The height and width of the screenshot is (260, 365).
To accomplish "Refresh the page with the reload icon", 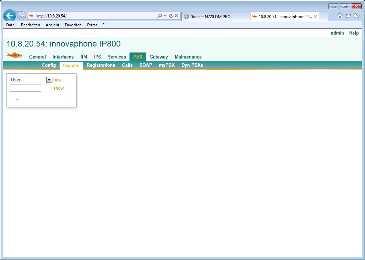I will (x=171, y=16).
